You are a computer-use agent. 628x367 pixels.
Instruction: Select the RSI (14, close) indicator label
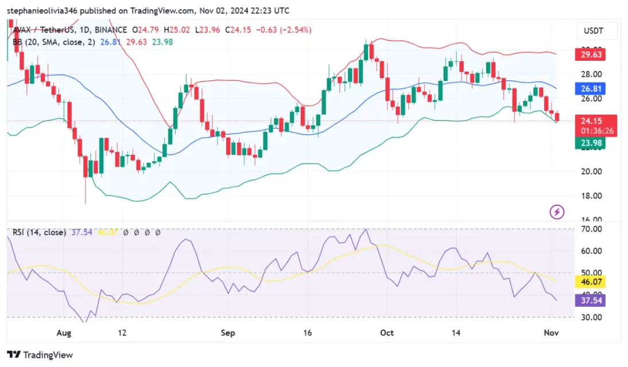click(40, 232)
